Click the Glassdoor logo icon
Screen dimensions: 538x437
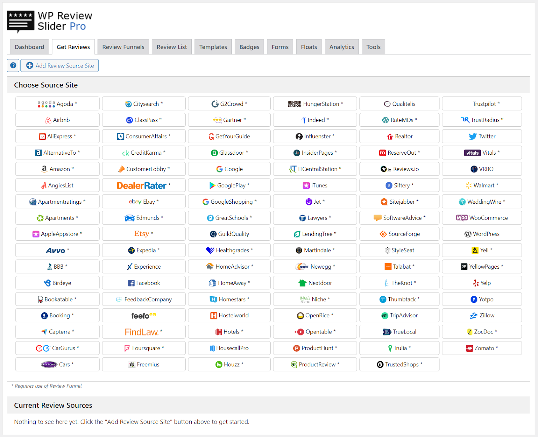point(214,153)
